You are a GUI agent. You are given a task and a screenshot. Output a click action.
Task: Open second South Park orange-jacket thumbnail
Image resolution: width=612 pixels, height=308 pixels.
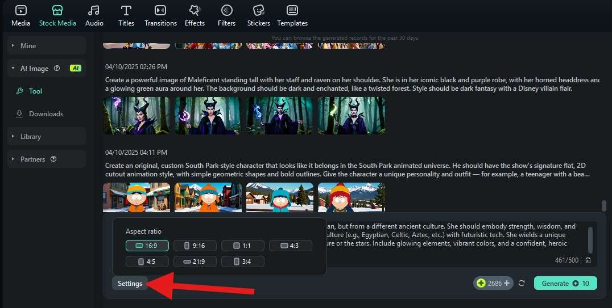208,197
